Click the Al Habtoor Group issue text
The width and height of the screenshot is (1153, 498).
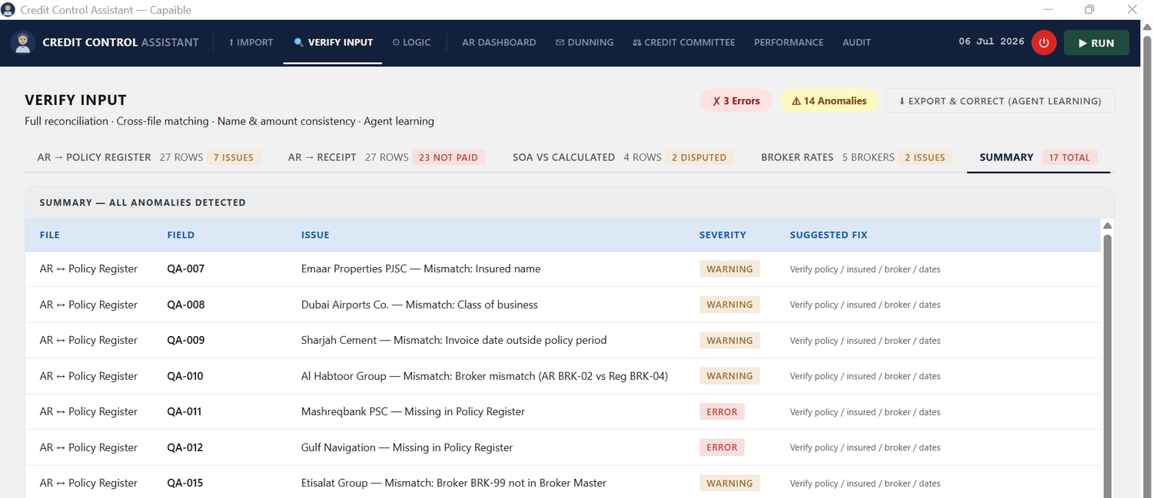(x=484, y=376)
